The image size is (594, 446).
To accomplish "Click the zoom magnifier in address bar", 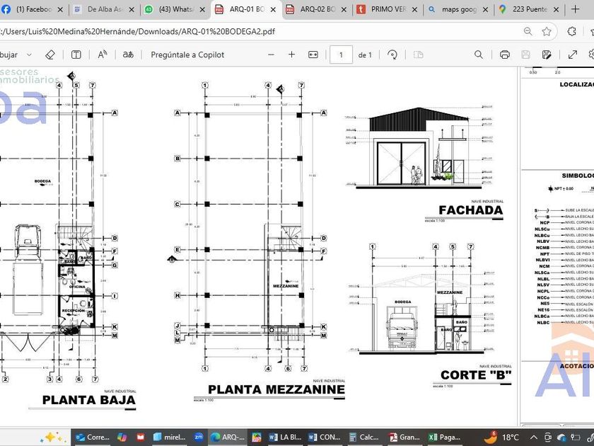I will click(528, 31).
